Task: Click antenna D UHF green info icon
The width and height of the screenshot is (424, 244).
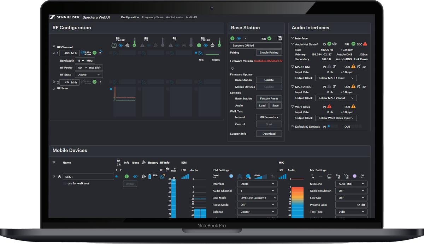Action: click(x=199, y=45)
